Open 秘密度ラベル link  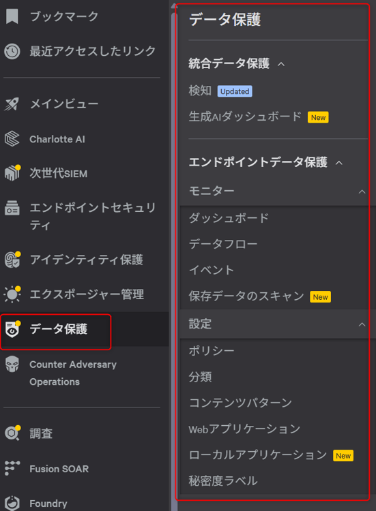click(x=223, y=481)
